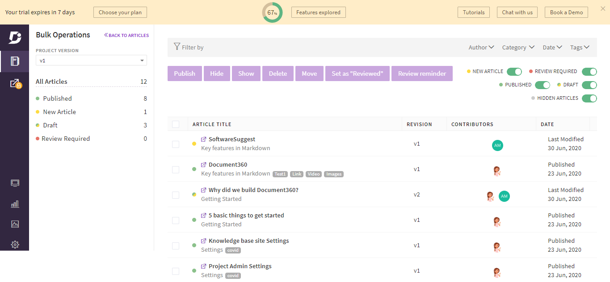
Task: Check the Document360 article checkbox
Action: pos(176,170)
